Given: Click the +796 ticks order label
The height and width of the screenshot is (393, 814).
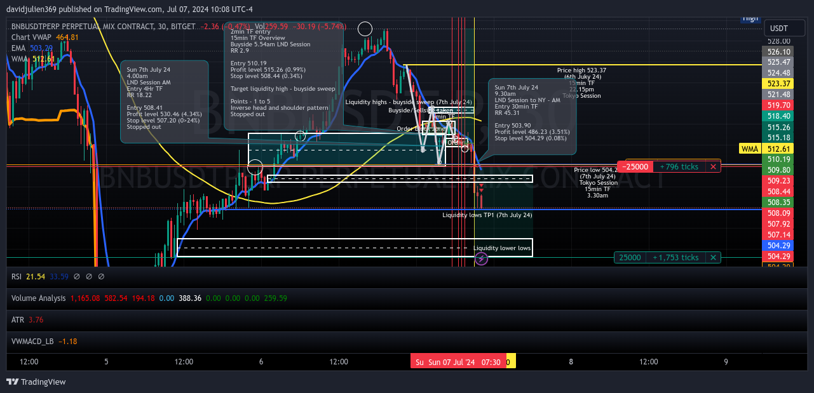Looking at the screenshot, I should click(679, 166).
